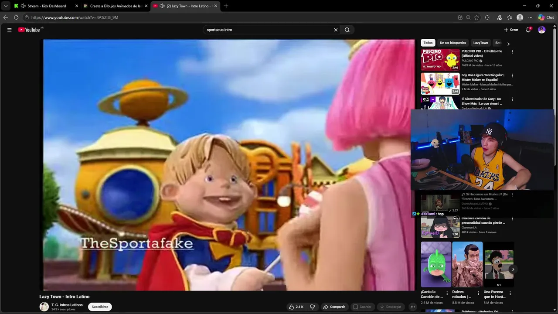This screenshot has height=314, width=558.
Task: Select the LazyTown filter chip
Action: coord(480,43)
